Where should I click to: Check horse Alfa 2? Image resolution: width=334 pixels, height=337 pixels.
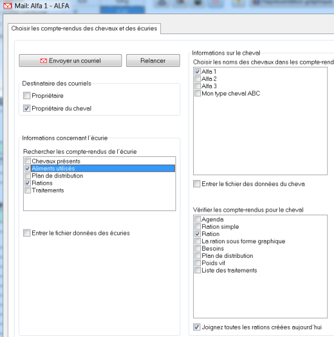197,78
